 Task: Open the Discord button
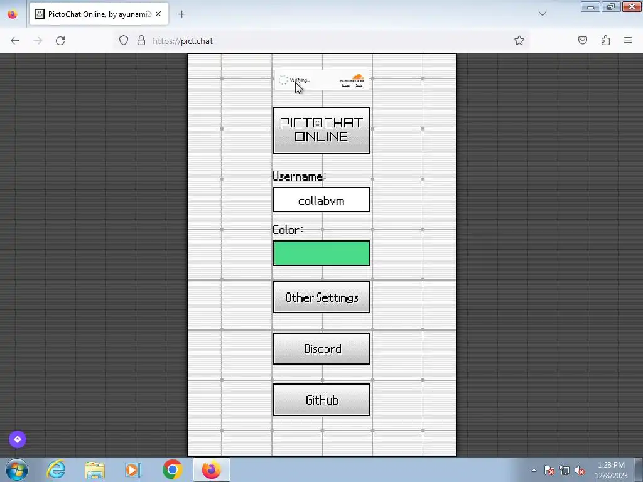click(x=321, y=348)
